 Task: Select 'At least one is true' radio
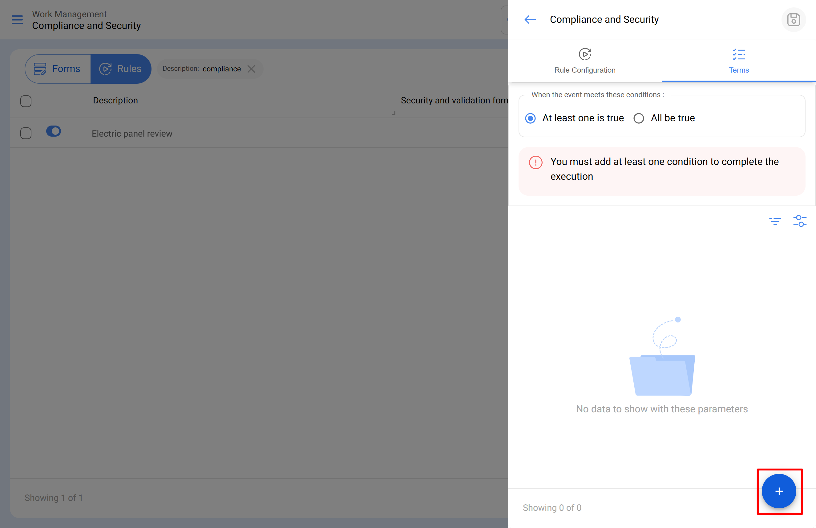530,118
